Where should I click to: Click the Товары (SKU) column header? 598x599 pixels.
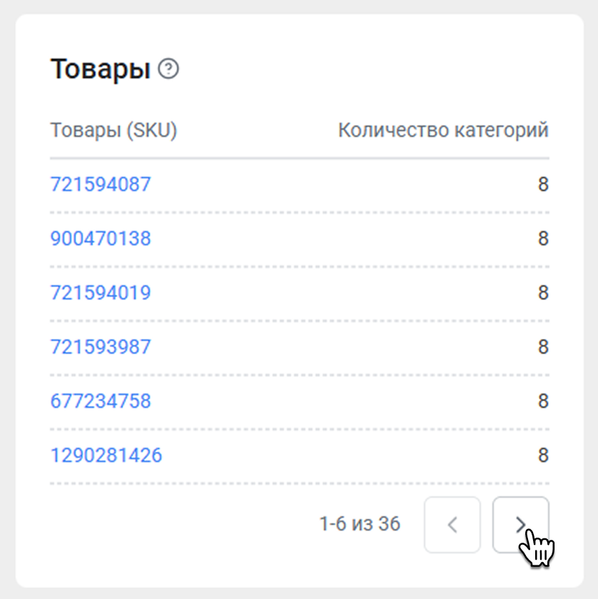(113, 130)
